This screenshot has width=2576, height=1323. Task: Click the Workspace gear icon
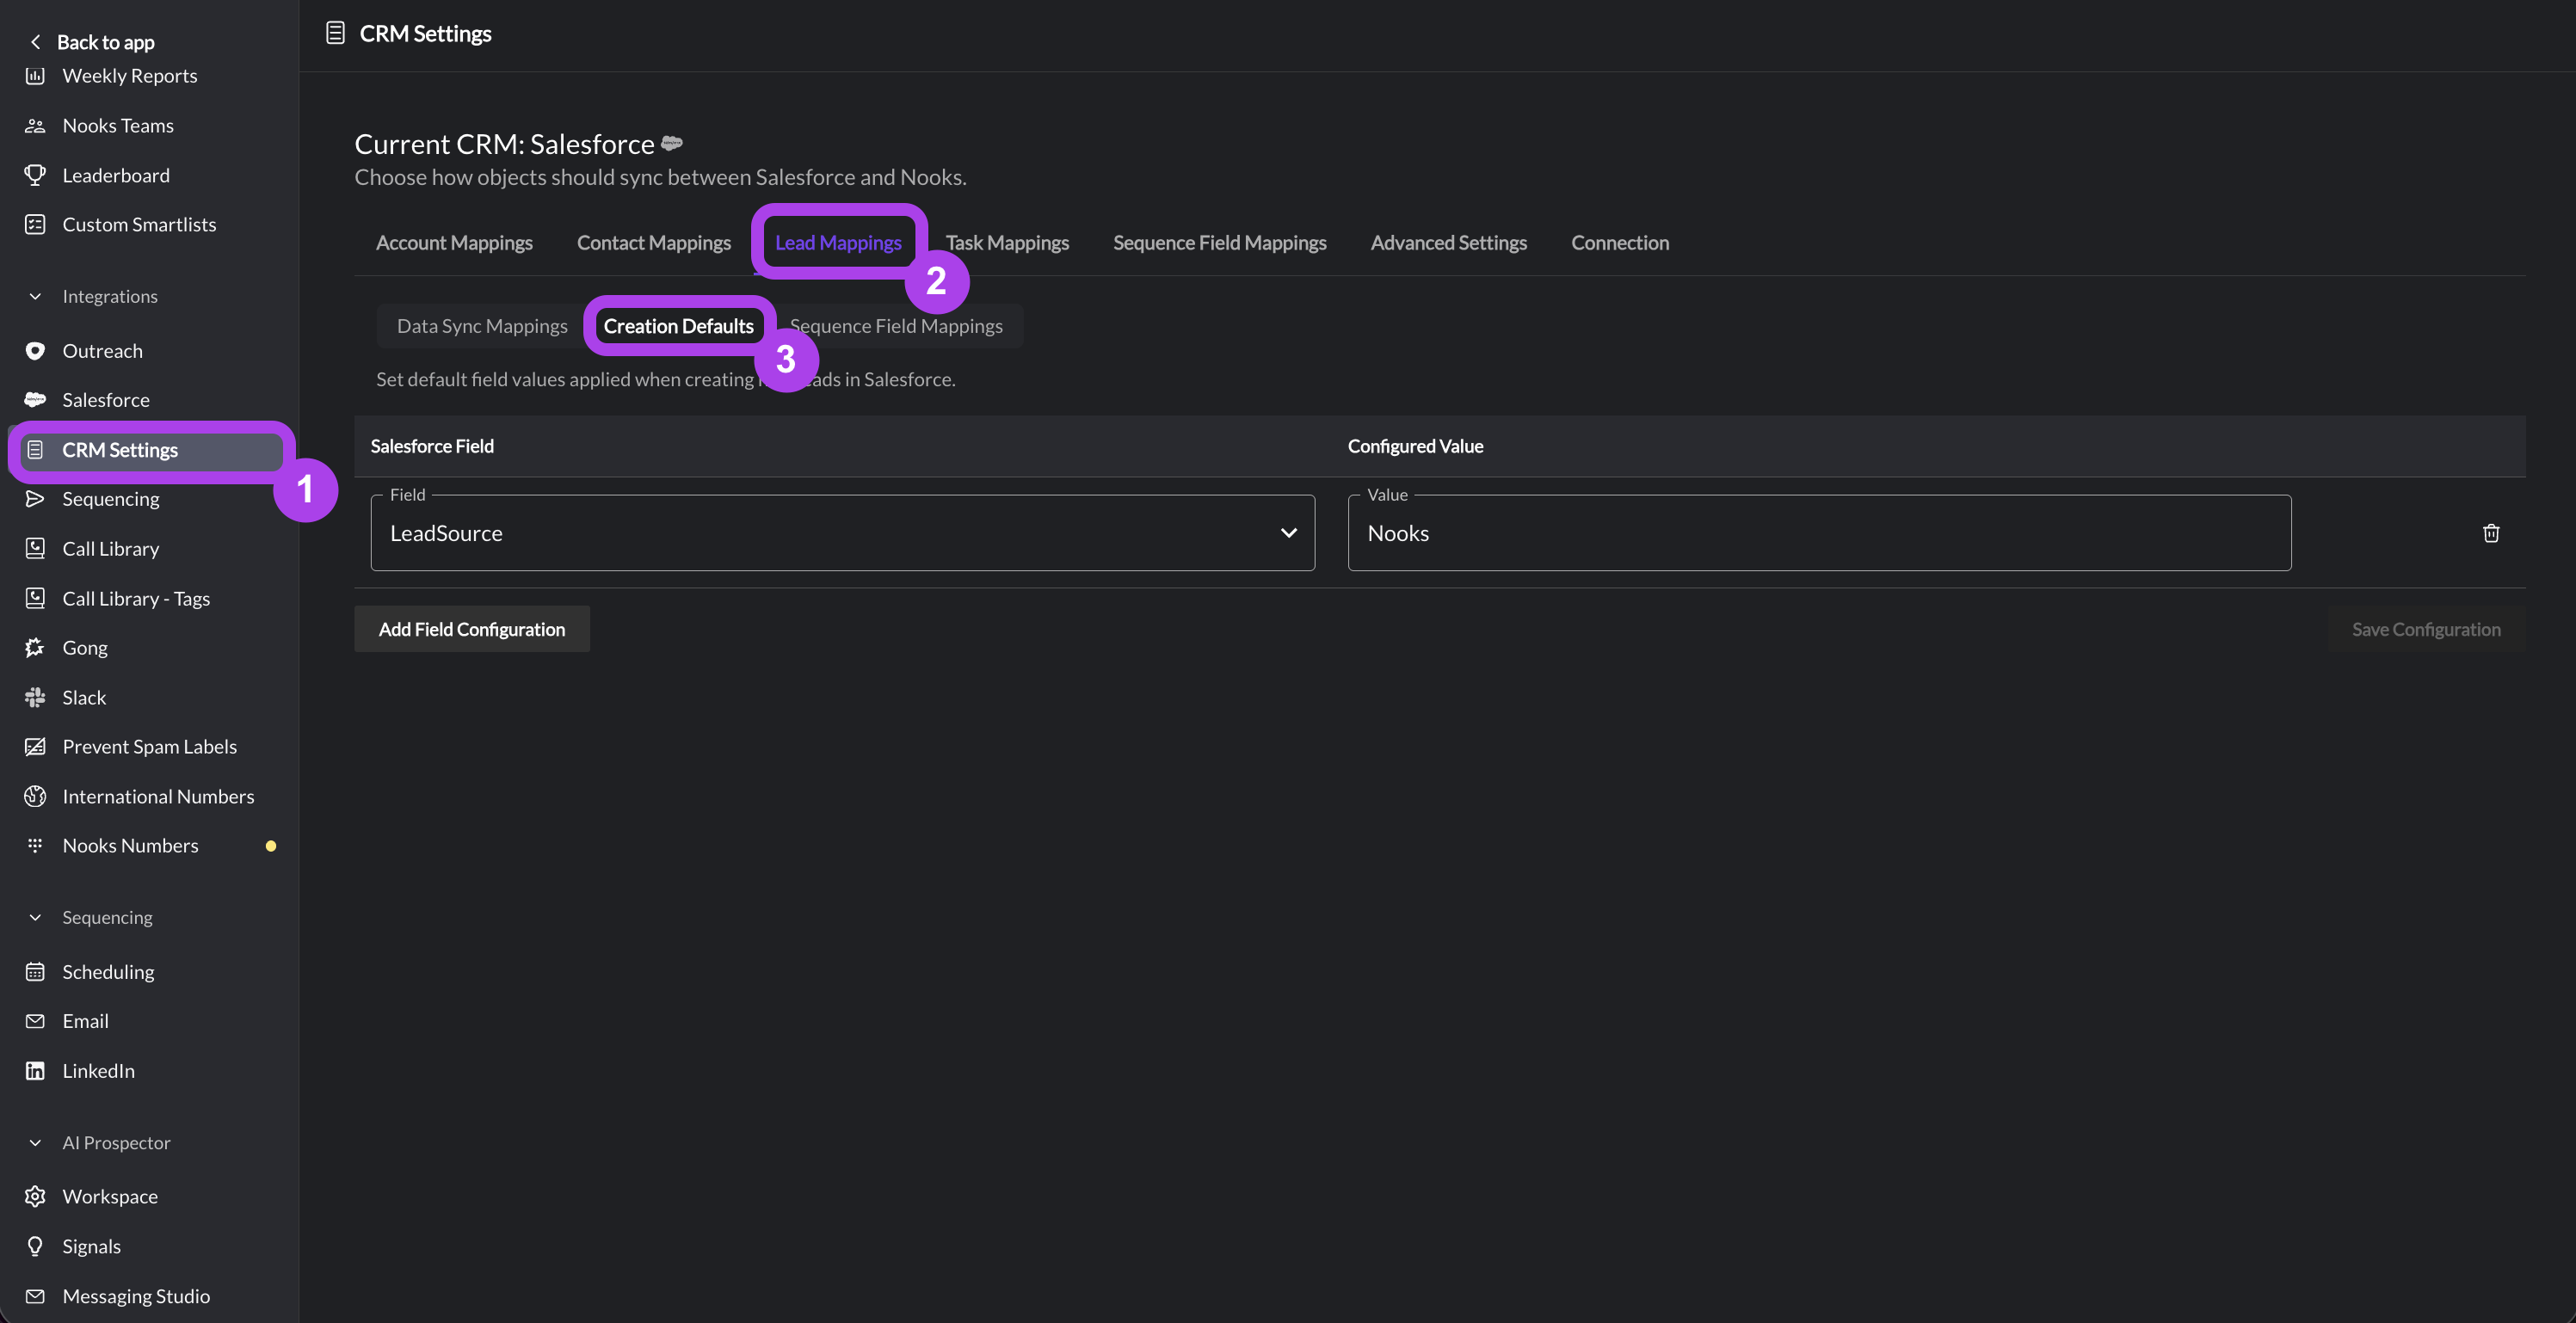click(35, 1197)
